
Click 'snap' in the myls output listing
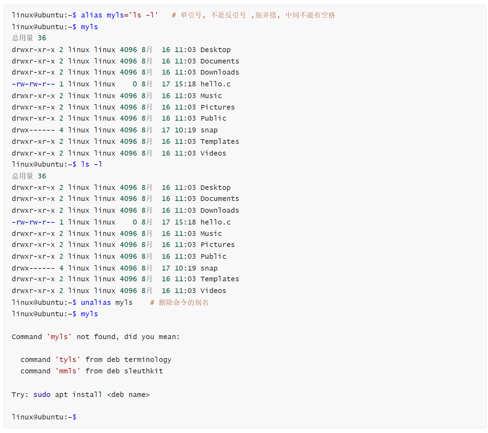click(x=209, y=130)
